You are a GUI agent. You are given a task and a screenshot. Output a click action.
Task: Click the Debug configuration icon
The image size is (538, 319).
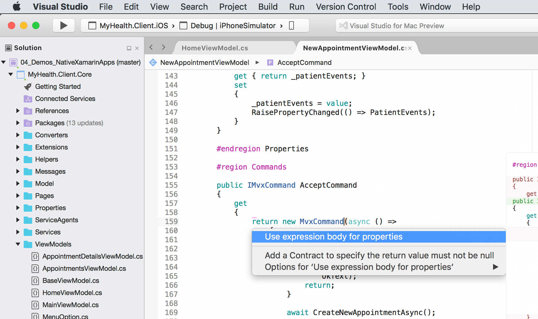[183, 26]
